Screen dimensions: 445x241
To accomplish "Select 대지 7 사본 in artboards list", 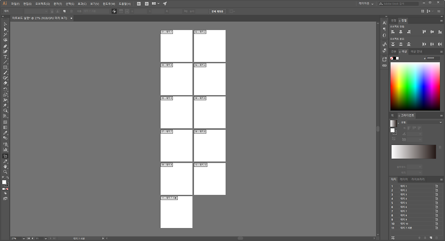I will [406, 228].
